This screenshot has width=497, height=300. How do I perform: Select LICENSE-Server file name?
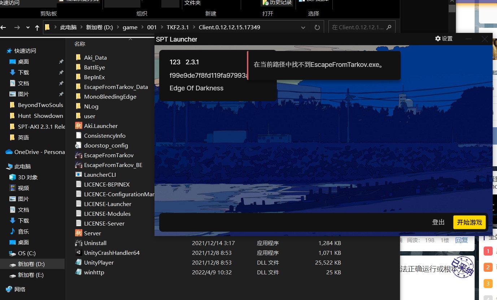pos(104,223)
